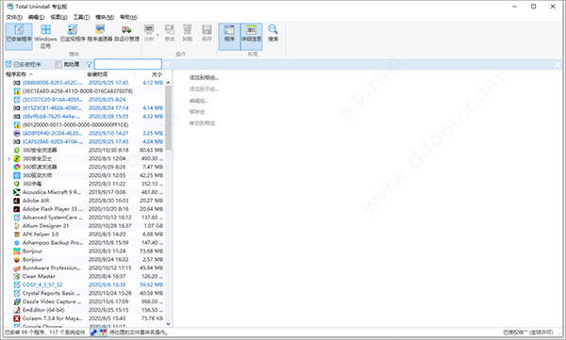Click the greyed-out remove group link
This screenshot has height=340, width=566.
pyautogui.click(x=197, y=112)
